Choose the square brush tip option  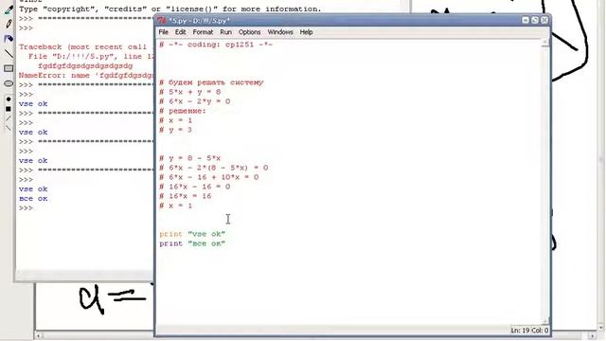click(9, 109)
